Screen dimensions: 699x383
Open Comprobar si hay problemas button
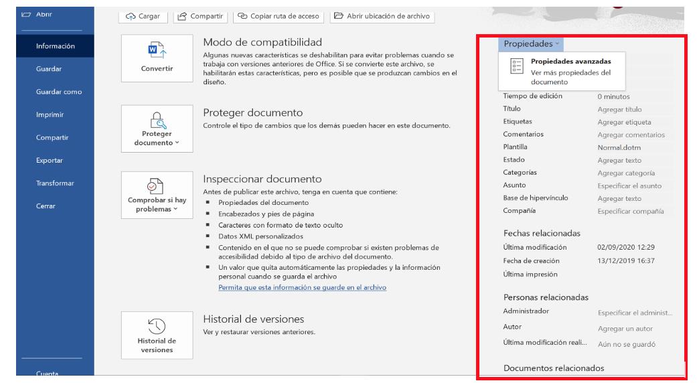157,196
